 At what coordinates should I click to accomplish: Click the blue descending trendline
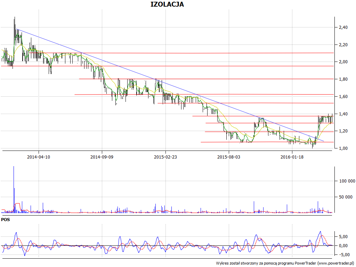(x=169, y=85)
